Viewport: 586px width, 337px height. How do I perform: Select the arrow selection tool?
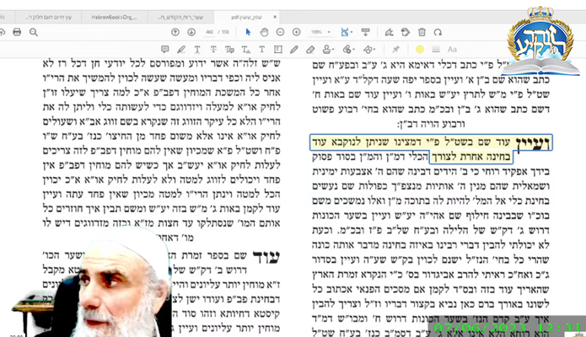248,31
